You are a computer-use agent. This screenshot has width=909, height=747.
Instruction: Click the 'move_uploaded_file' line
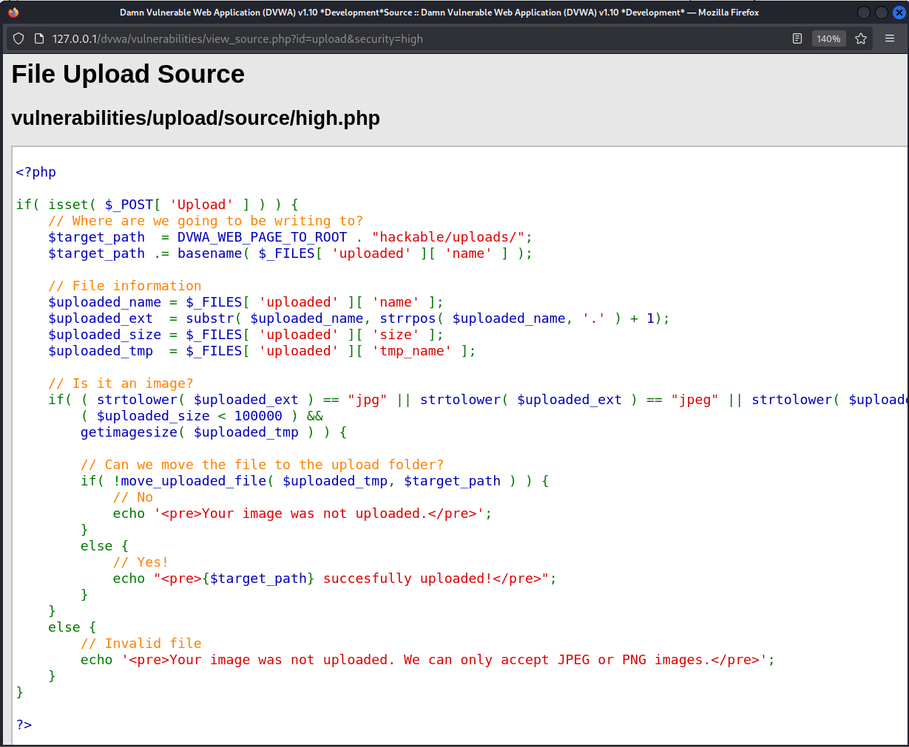pos(314,481)
